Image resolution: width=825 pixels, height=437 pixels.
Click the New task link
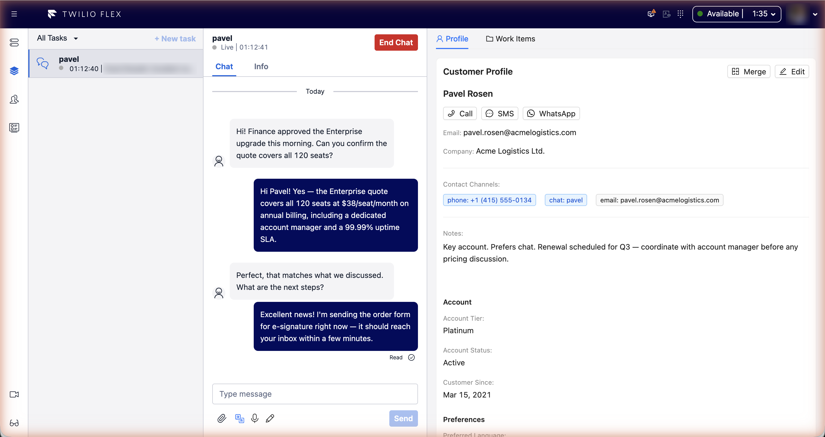point(175,38)
